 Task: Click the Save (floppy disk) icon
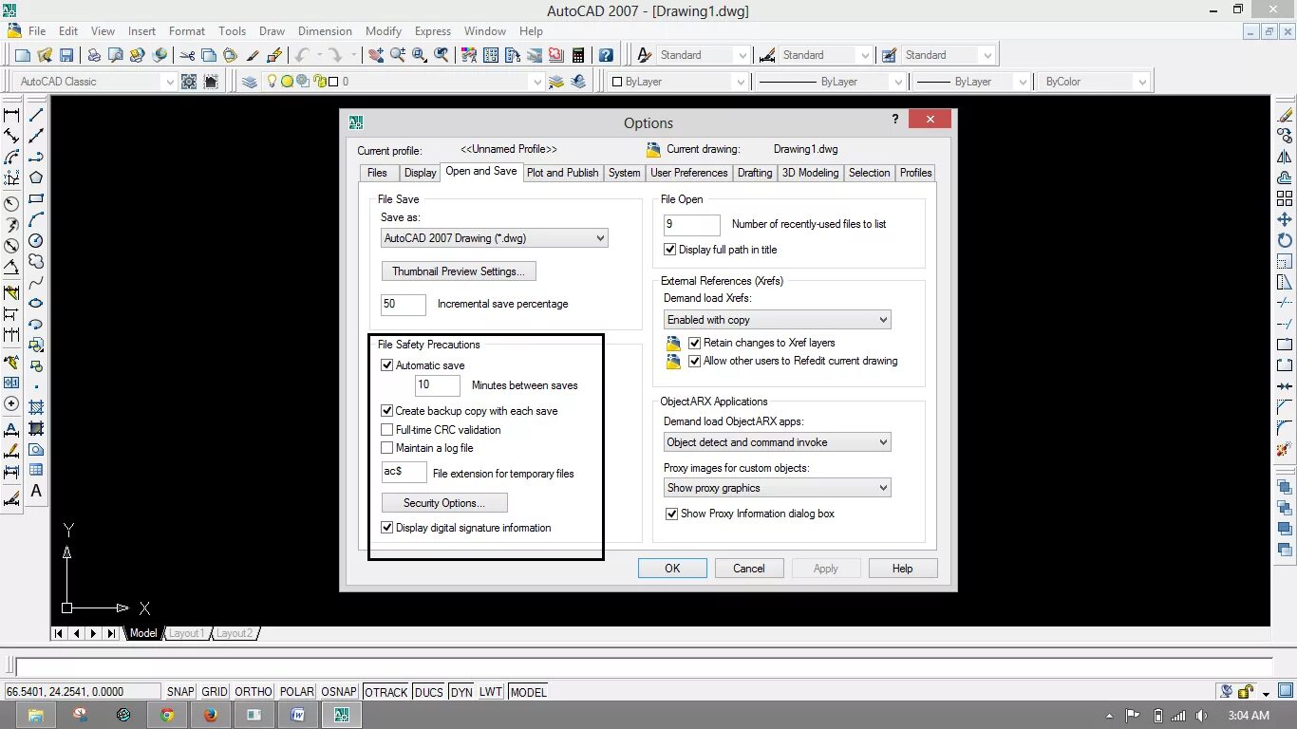click(x=66, y=55)
